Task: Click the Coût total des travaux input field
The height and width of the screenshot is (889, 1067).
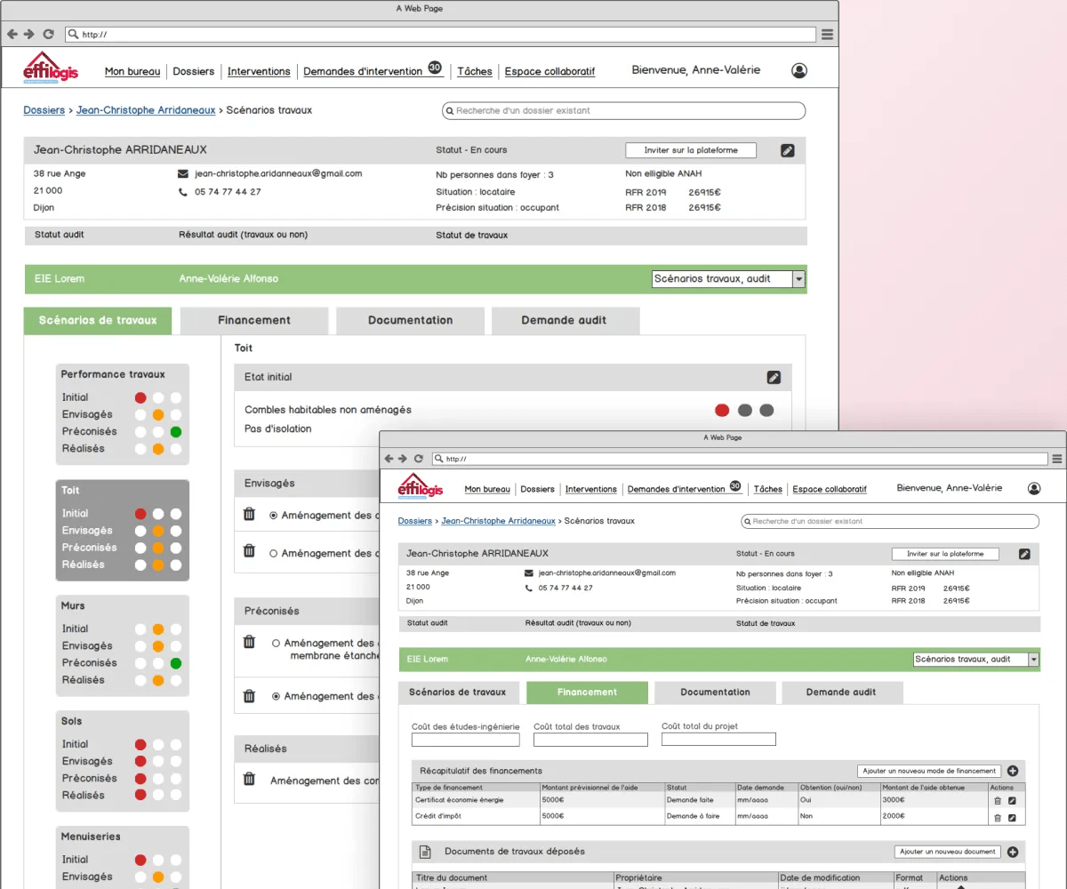Action: pos(590,740)
